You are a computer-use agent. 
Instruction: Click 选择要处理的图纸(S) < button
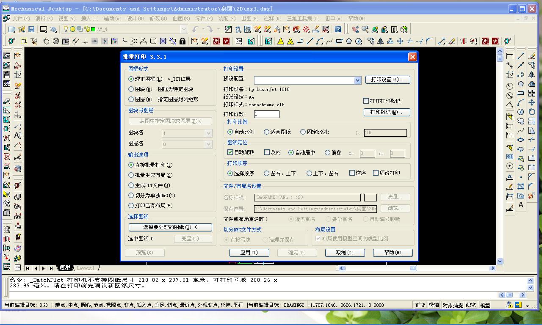170,227
